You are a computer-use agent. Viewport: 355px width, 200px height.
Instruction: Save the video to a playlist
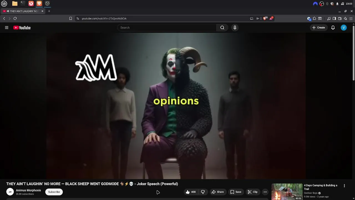pyautogui.click(x=236, y=192)
